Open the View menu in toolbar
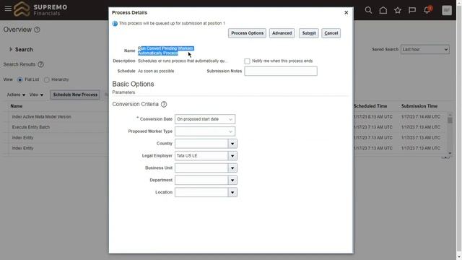 coord(36,95)
